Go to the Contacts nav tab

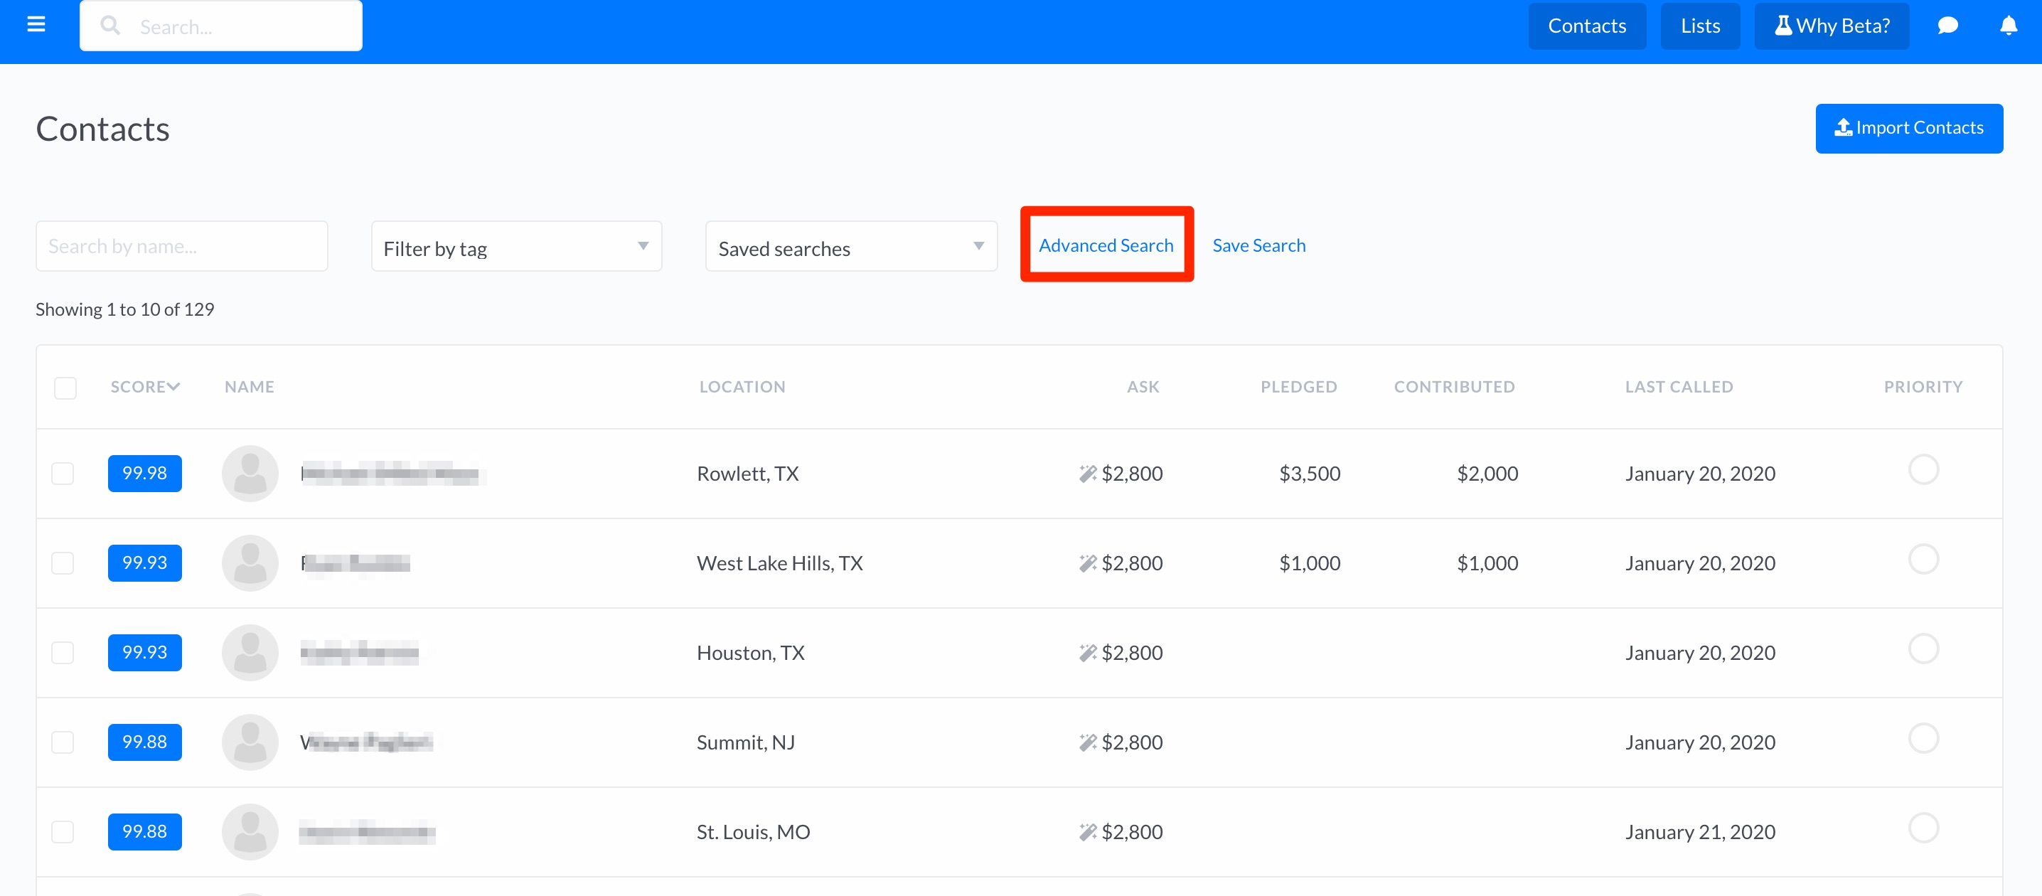pyautogui.click(x=1587, y=26)
